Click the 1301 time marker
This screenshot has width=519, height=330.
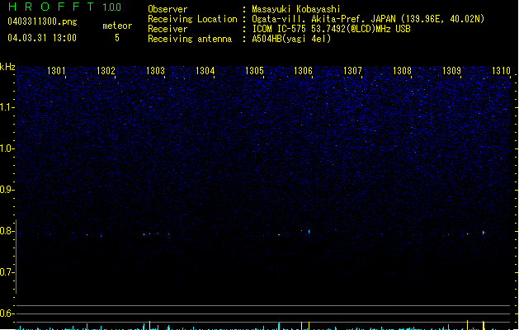[x=56, y=71]
